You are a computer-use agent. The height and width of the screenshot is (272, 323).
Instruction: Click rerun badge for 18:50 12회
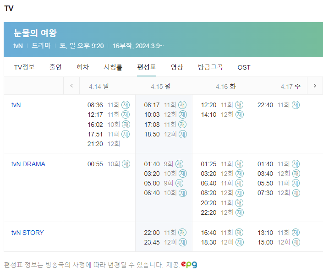183,134
